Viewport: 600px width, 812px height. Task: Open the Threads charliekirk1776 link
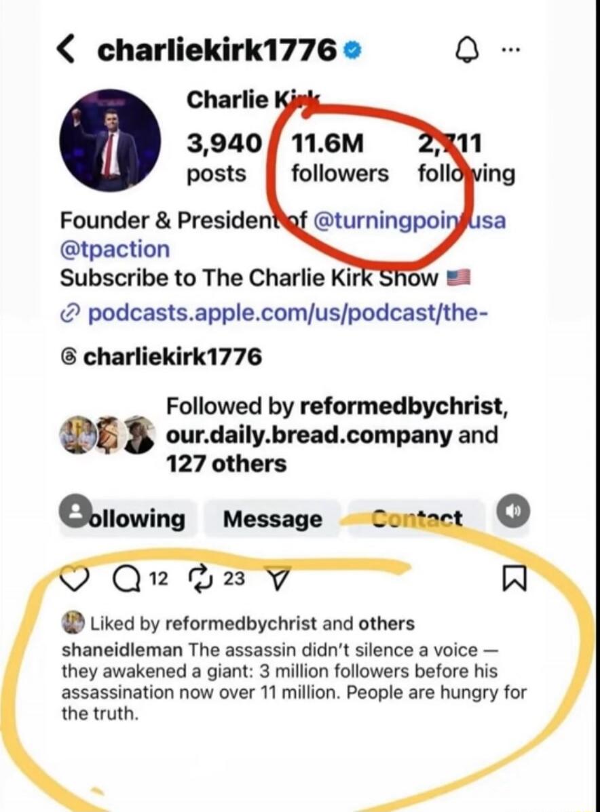[x=162, y=356]
